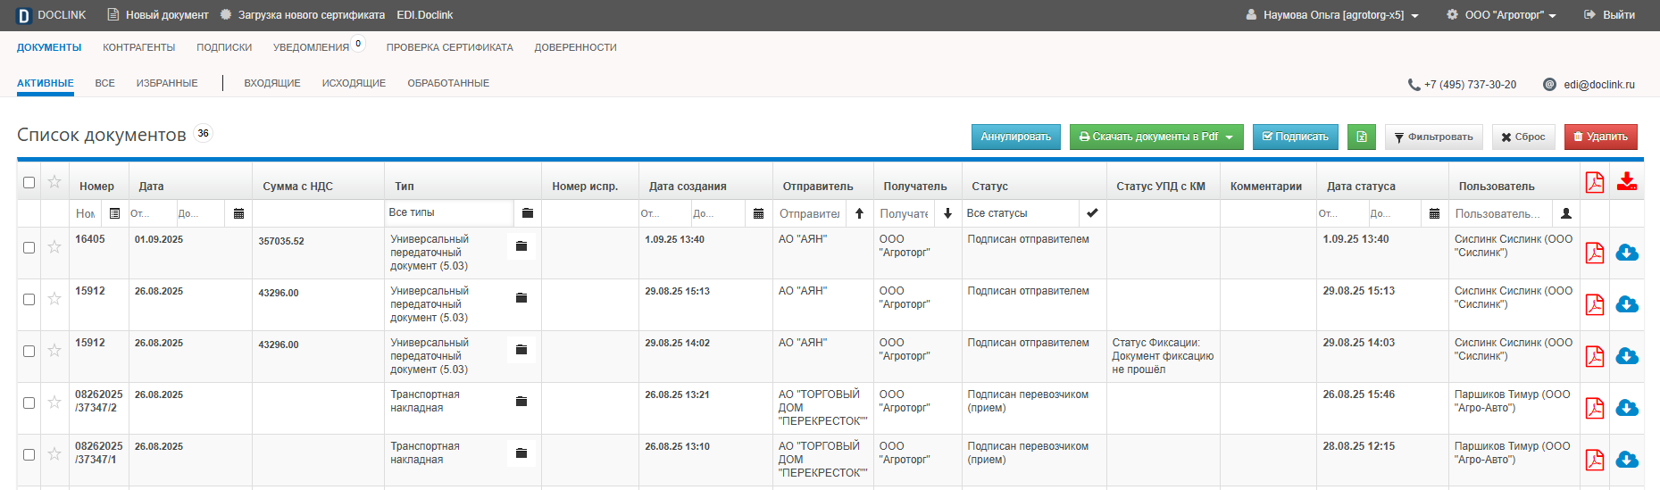Viewport: 1660px width, 490px height.
Task: Click folder icon in row 08262025/37347/2
Action: click(521, 402)
